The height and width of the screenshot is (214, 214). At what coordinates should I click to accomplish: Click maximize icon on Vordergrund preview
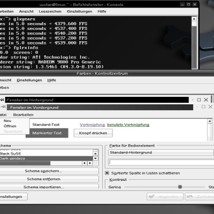(x=203, y=107)
